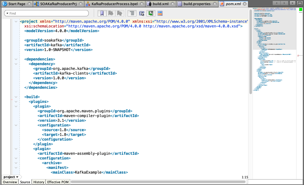Screen dimensions: 304x185
Task: Go to next bookmark
Action: click(x=111, y=13)
